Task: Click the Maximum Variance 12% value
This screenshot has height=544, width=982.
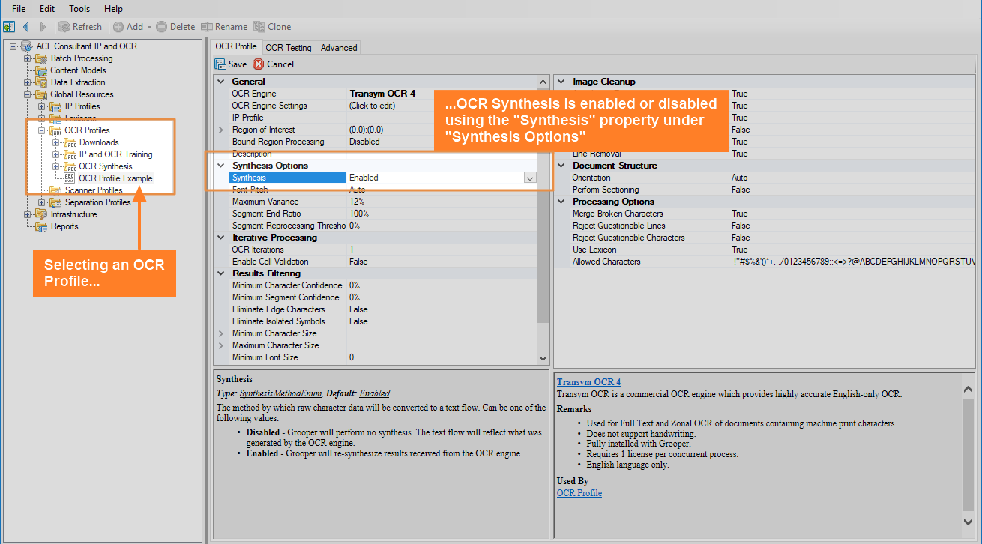Action: coord(442,202)
